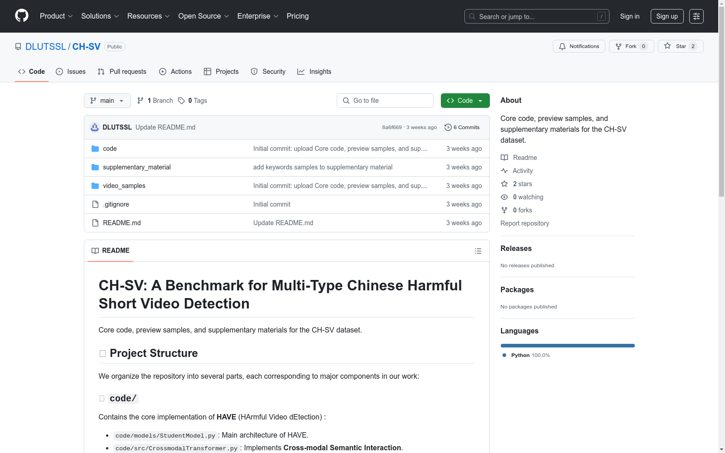
Task: Open the CH-SV repository name link
Action: (87, 47)
